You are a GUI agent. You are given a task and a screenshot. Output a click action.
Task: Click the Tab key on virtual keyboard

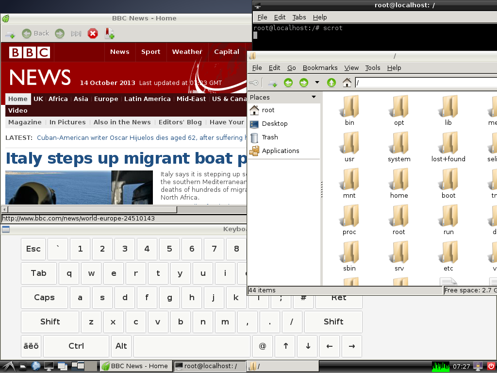click(39, 273)
